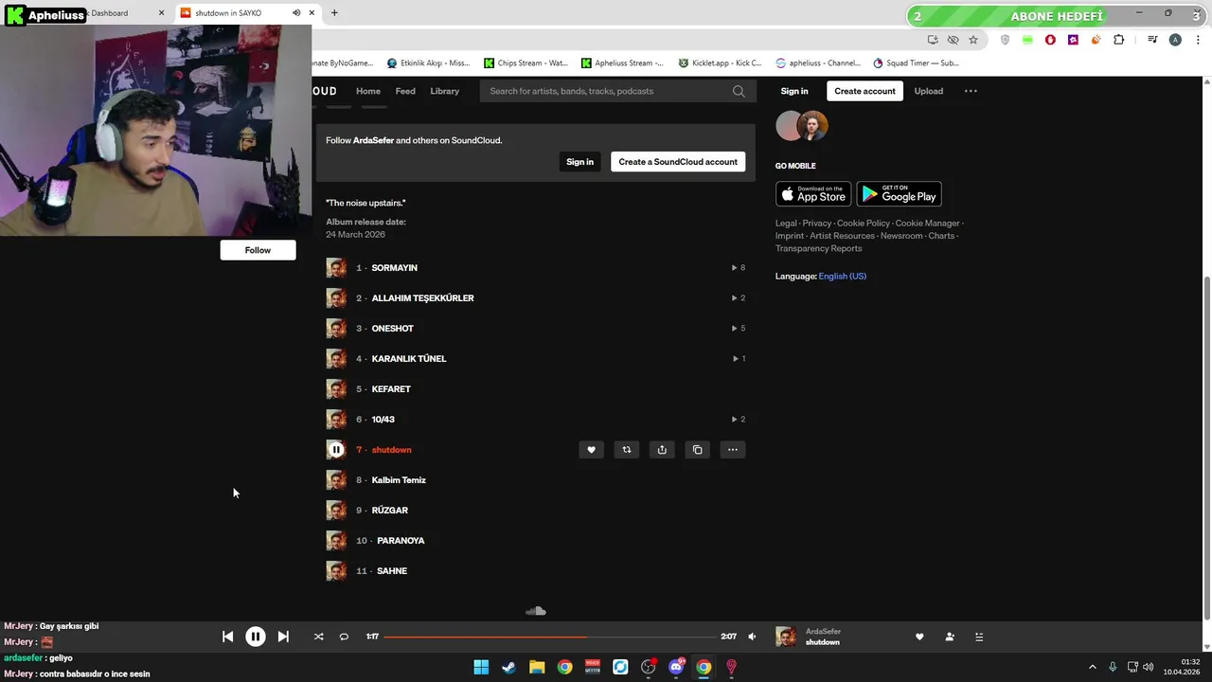1212x682 pixels.
Task: Click the Follow button under the webcam
Action: (x=258, y=250)
